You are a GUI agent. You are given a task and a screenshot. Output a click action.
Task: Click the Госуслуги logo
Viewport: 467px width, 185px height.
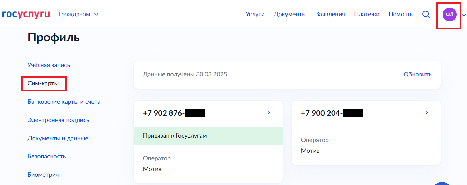click(26, 14)
